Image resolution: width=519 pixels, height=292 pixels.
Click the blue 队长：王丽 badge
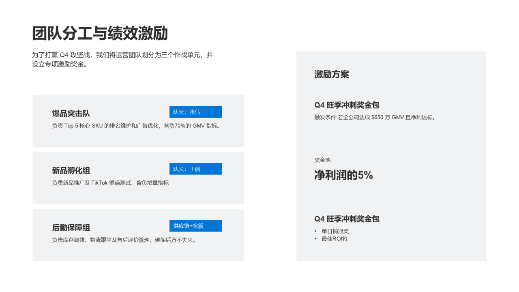coord(195,169)
